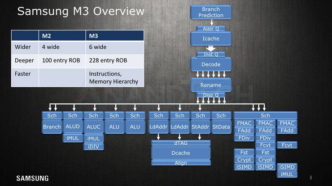Click the wide Sch block above FMAC units
This screenshot has width=332, height=186.
pos(265,115)
